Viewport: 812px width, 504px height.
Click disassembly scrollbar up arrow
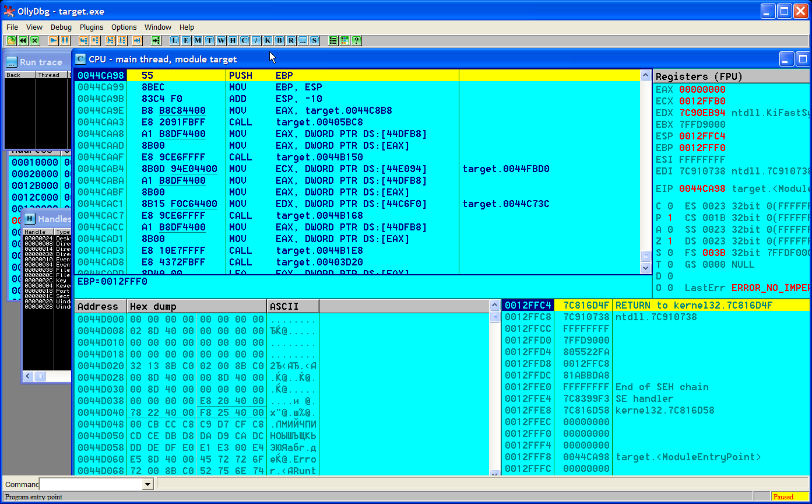[x=645, y=75]
